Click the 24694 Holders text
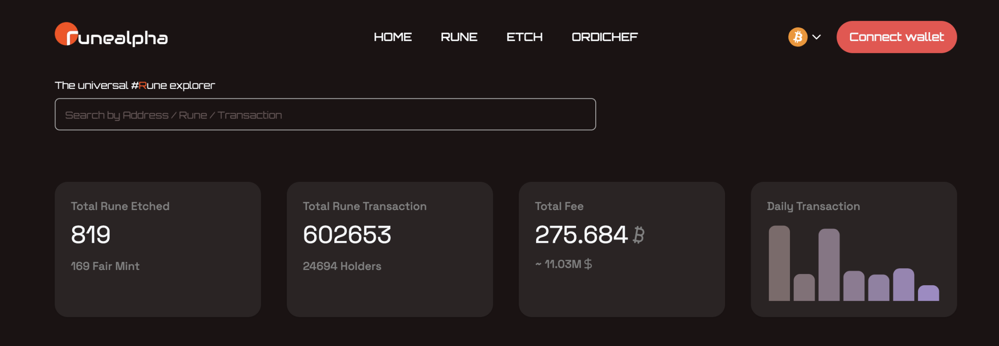The image size is (999, 346). (342, 266)
